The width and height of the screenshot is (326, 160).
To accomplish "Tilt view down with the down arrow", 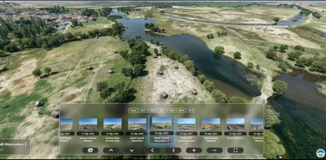I will click(x=132, y=150).
